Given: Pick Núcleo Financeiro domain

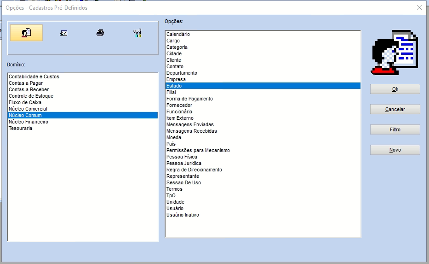Looking at the screenshot, I should coord(83,122).
